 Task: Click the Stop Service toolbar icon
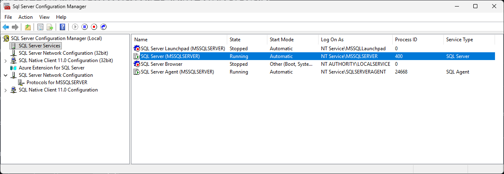pos(94,27)
